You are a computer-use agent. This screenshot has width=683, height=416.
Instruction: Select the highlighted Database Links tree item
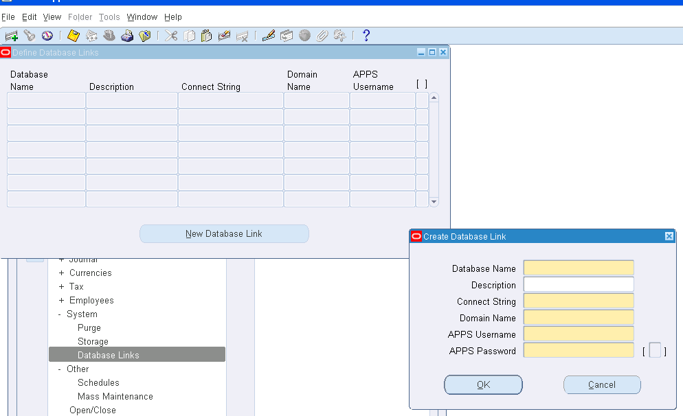(137, 355)
